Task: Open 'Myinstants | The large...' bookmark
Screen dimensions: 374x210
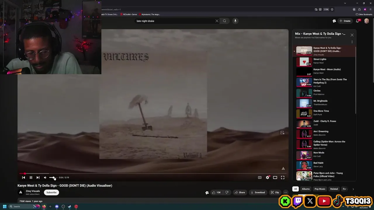Action: (x=150, y=14)
